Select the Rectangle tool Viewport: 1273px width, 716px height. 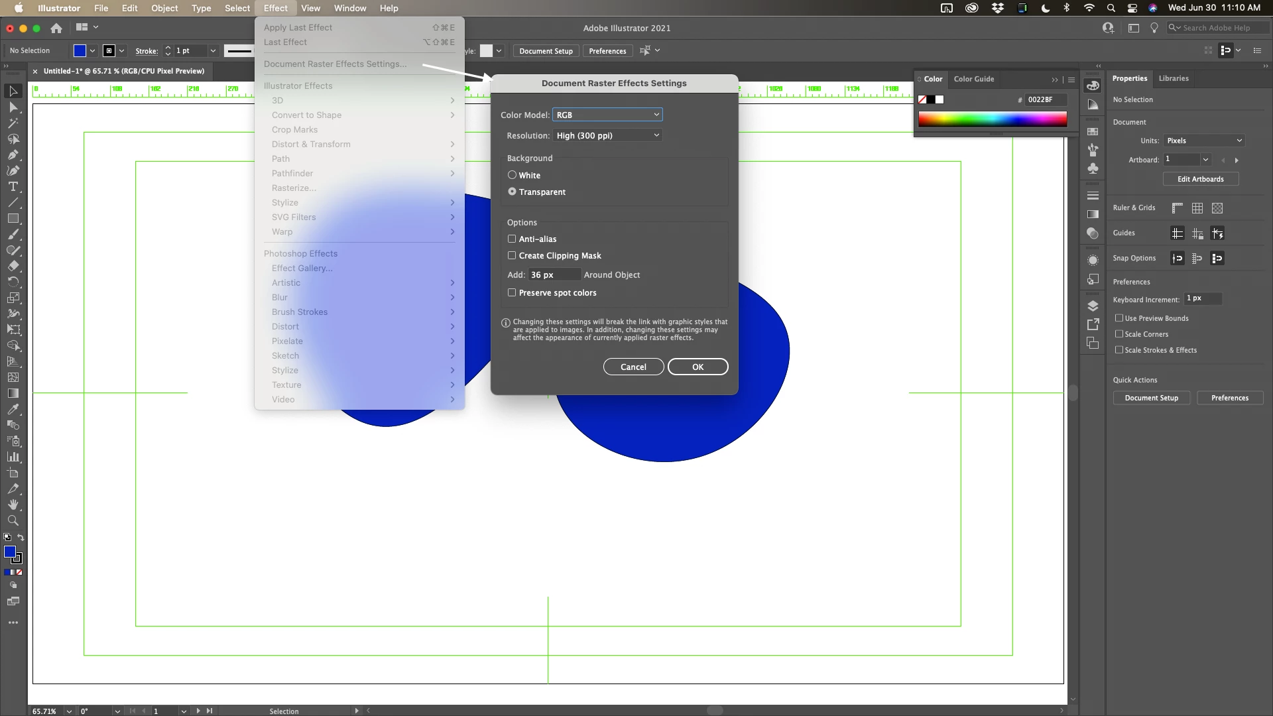coord(13,219)
